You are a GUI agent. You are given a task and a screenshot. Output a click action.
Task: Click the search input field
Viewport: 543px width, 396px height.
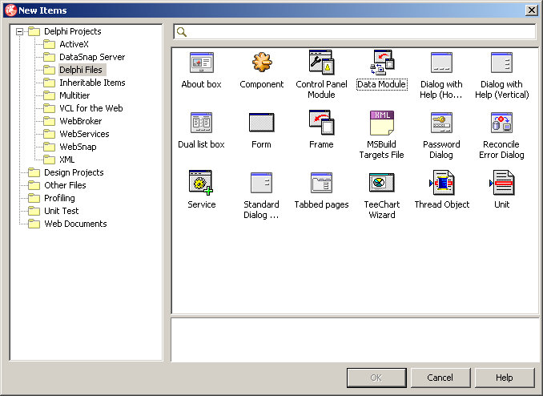click(355, 32)
